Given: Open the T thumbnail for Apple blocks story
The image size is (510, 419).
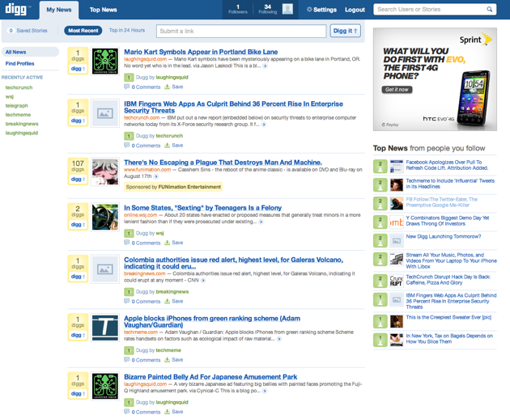Looking at the screenshot, I should click(x=105, y=328).
